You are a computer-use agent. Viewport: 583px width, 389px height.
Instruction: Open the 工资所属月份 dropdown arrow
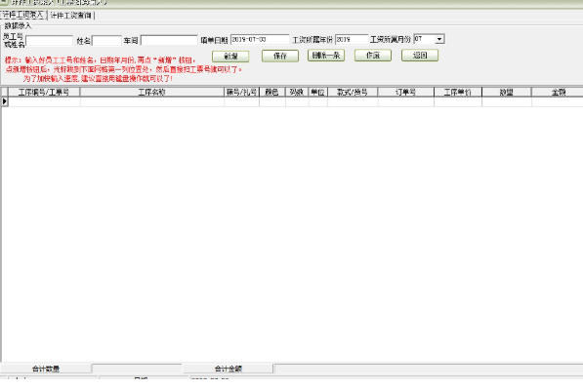coord(439,39)
